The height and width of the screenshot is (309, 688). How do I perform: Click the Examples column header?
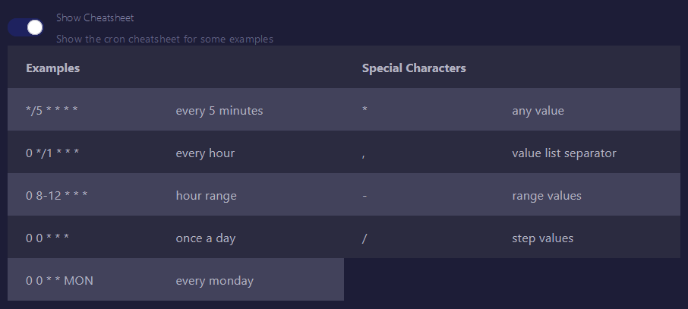pos(53,68)
